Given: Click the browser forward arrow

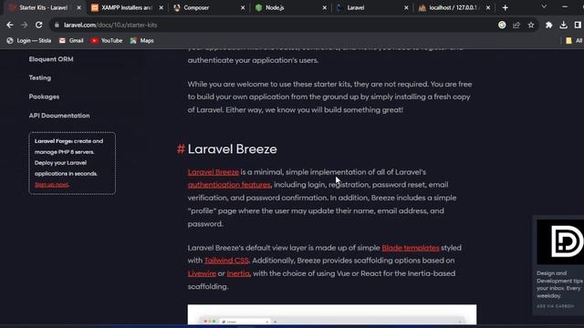Looking at the screenshot, I should [25, 25].
